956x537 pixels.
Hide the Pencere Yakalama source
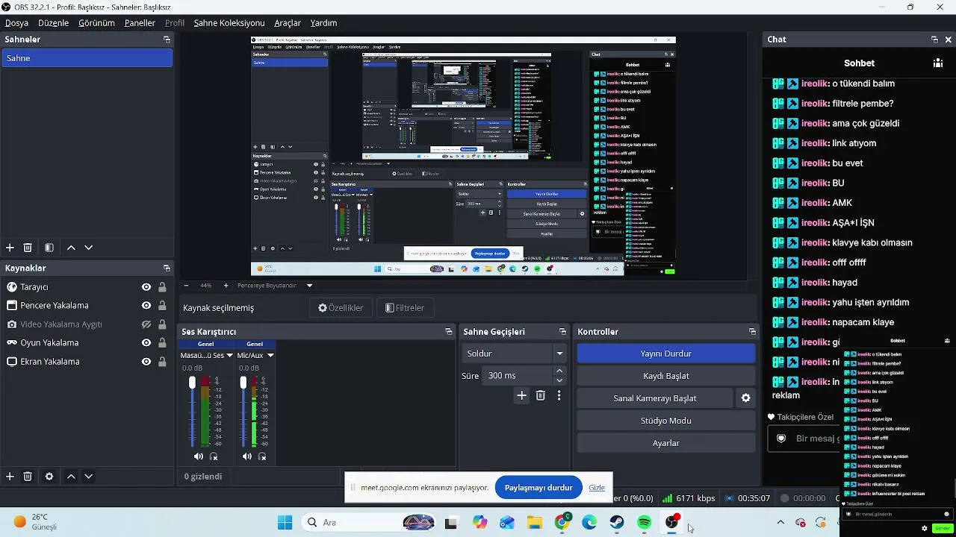click(x=146, y=306)
